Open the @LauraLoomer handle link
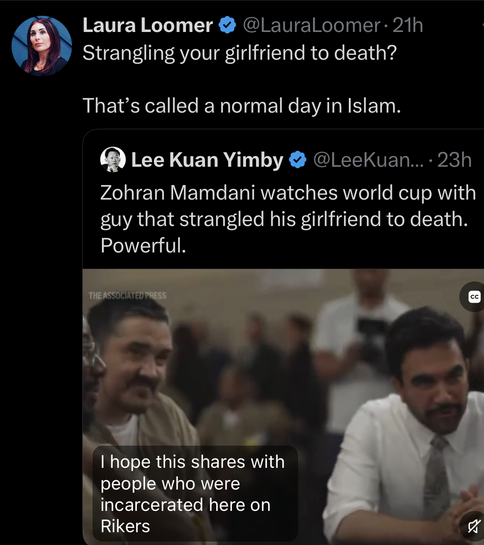 point(311,26)
